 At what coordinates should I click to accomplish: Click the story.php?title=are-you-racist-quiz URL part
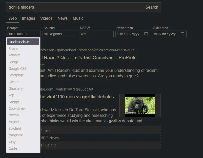coord(106,50)
